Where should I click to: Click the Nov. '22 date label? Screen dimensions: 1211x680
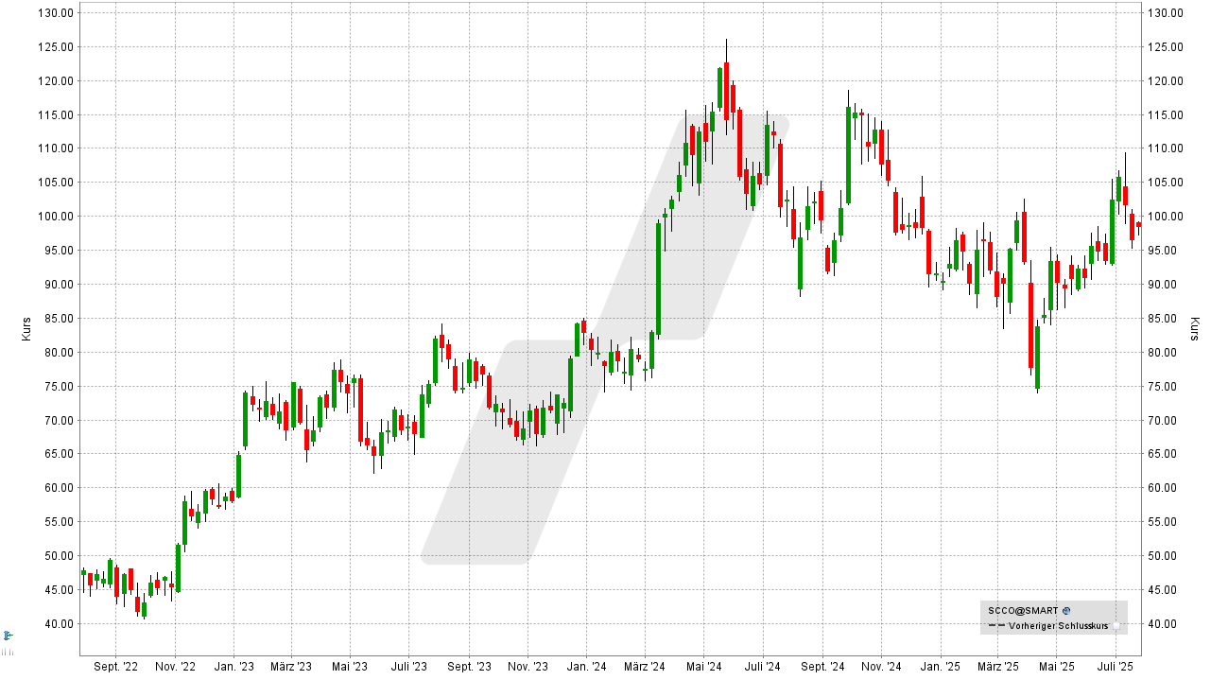(x=175, y=668)
